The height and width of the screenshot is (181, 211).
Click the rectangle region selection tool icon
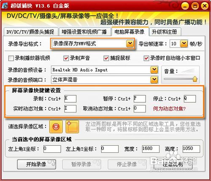(72, 127)
